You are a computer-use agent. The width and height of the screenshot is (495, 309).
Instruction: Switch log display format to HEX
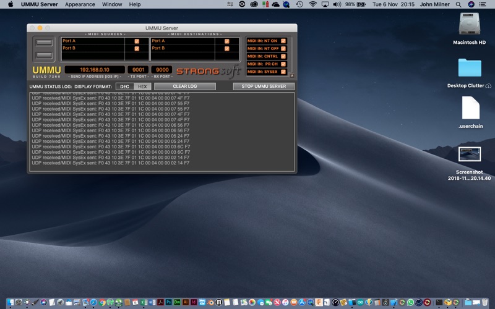coord(142,87)
